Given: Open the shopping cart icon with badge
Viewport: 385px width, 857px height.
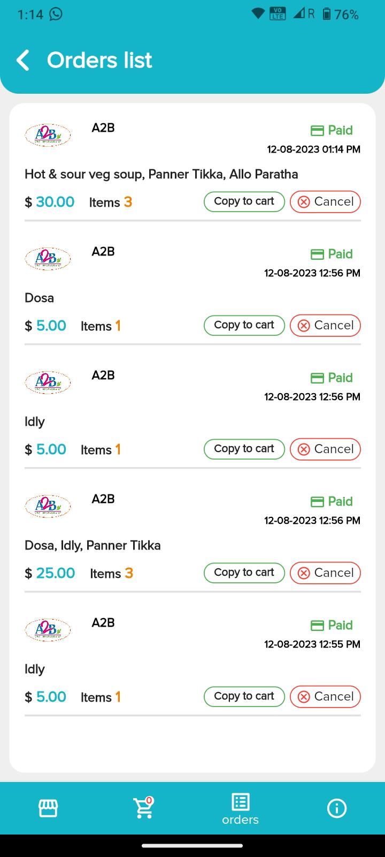Looking at the screenshot, I should pyautogui.click(x=144, y=808).
